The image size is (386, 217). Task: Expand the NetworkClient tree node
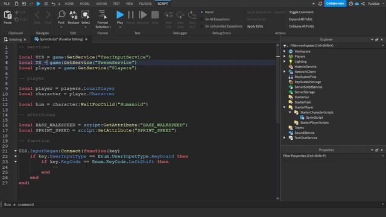(x=284, y=72)
